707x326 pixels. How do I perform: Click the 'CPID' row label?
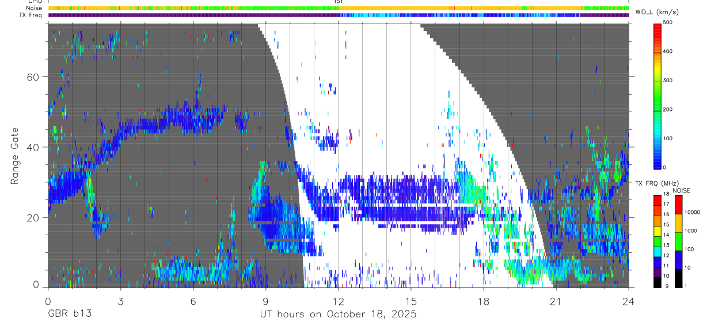[35, 2]
